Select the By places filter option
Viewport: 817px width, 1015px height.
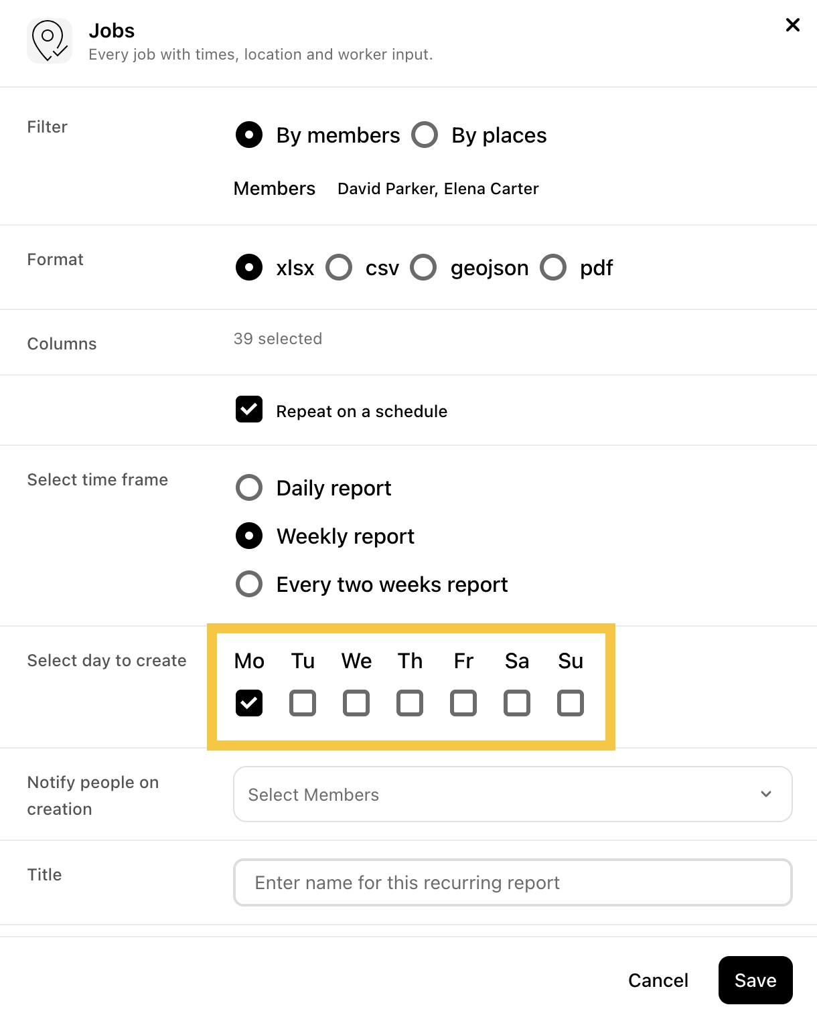click(x=425, y=135)
